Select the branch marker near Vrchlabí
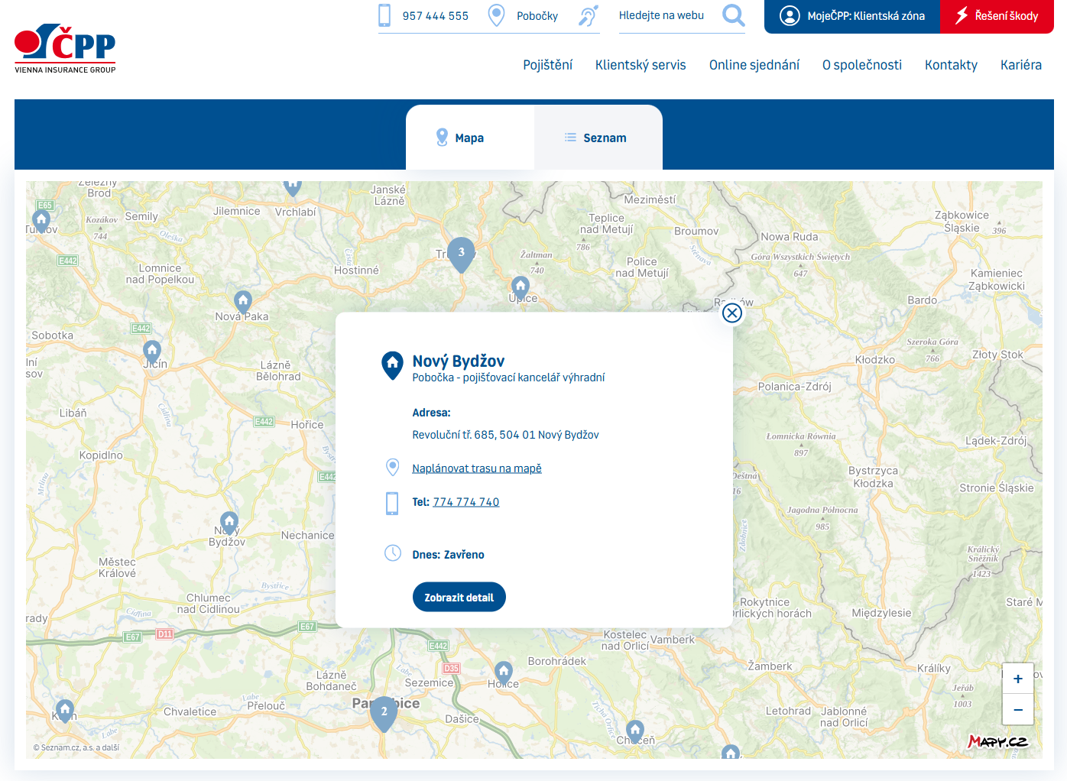The image size is (1067, 781). pos(293,187)
